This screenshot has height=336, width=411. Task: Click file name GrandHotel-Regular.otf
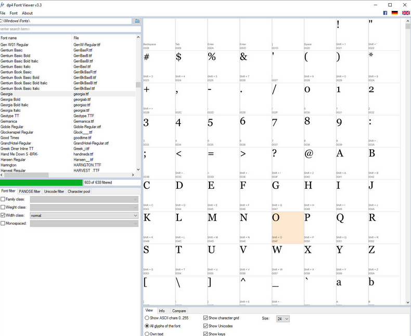point(91,143)
